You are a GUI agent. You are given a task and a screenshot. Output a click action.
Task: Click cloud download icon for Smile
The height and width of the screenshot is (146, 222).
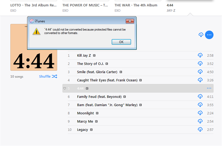(x=200, y=72)
